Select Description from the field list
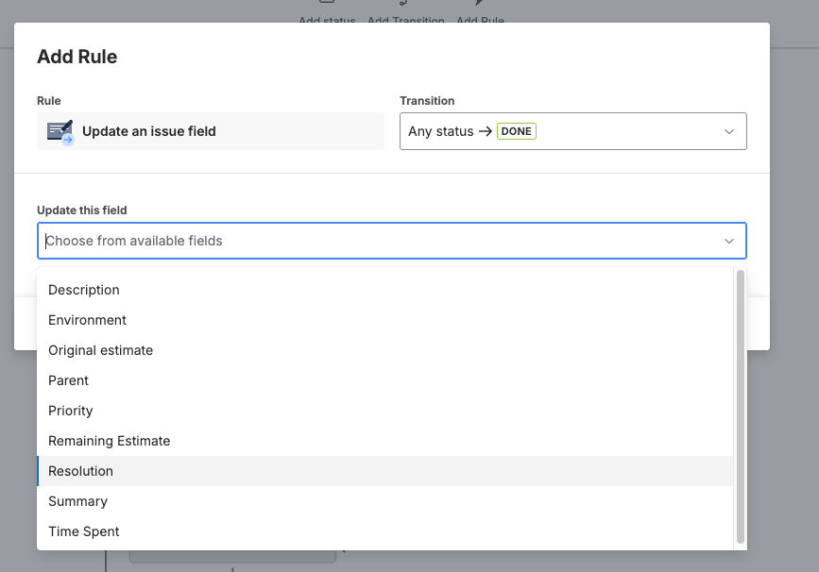819x572 pixels. point(84,290)
